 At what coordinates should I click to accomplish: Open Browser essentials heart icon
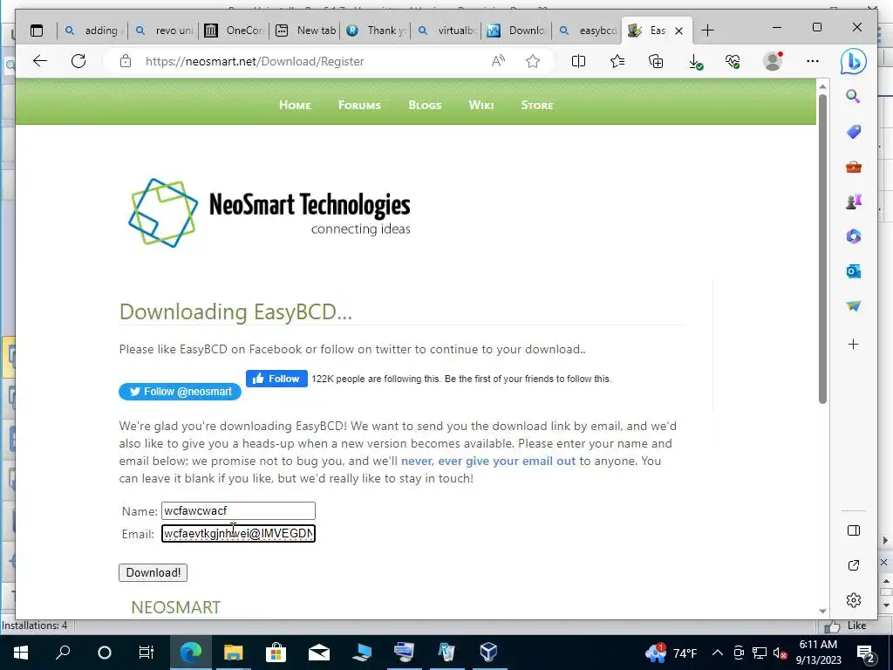point(733,61)
